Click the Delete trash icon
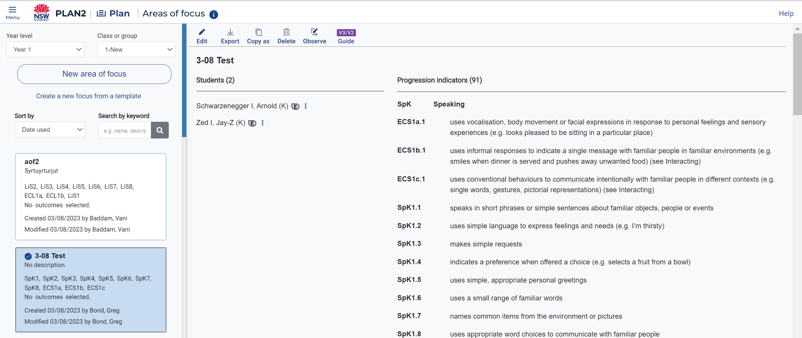802x338 pixels. point(286,36)
